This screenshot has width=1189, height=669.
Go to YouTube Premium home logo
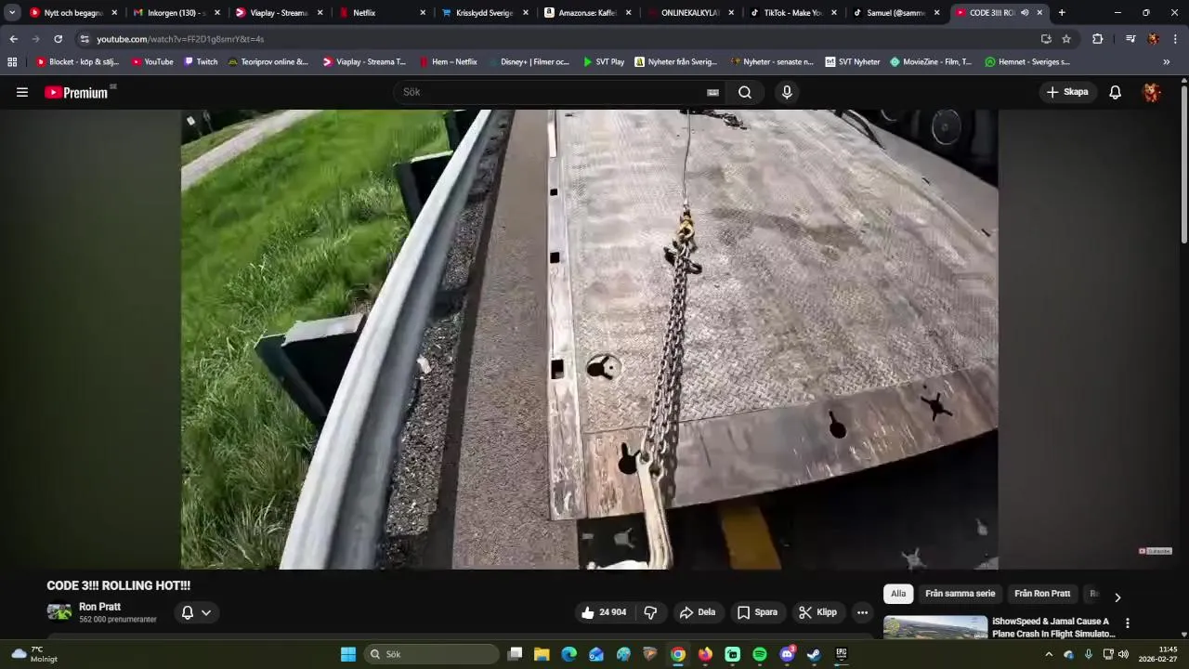click(76, 92)
